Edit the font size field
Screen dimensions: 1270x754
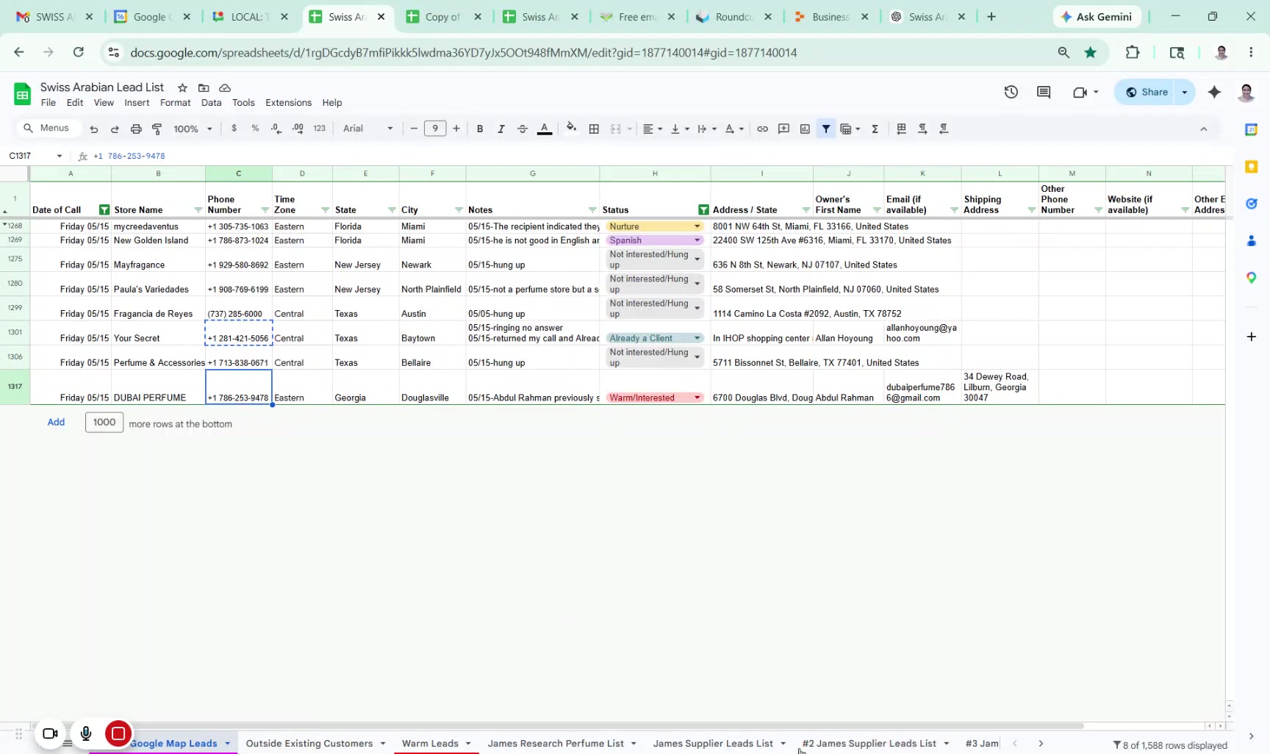click(x=435, y=129)
